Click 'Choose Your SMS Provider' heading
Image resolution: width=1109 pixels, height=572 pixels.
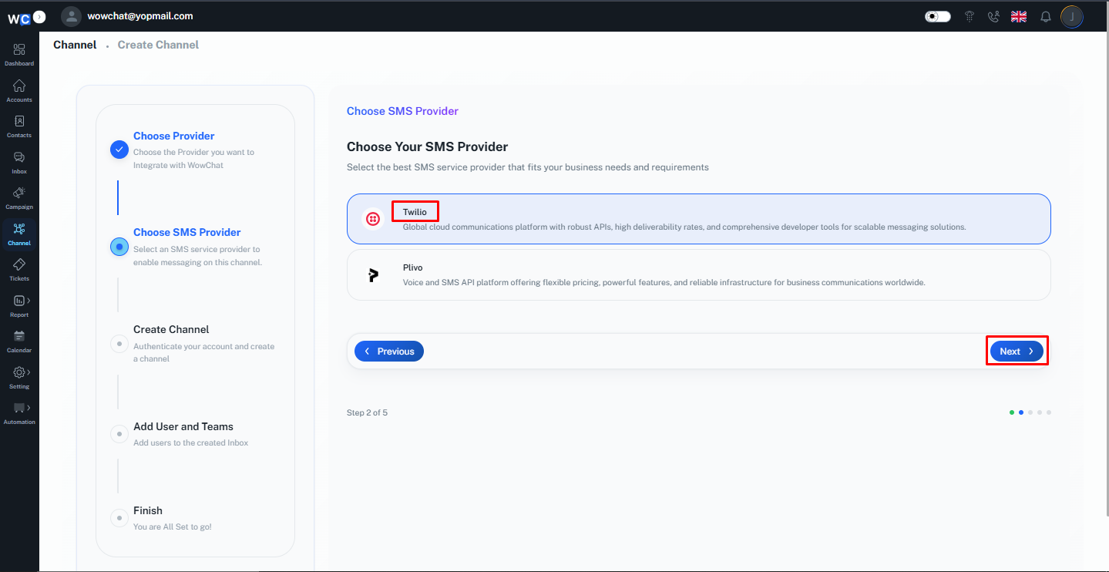point(427,146)
